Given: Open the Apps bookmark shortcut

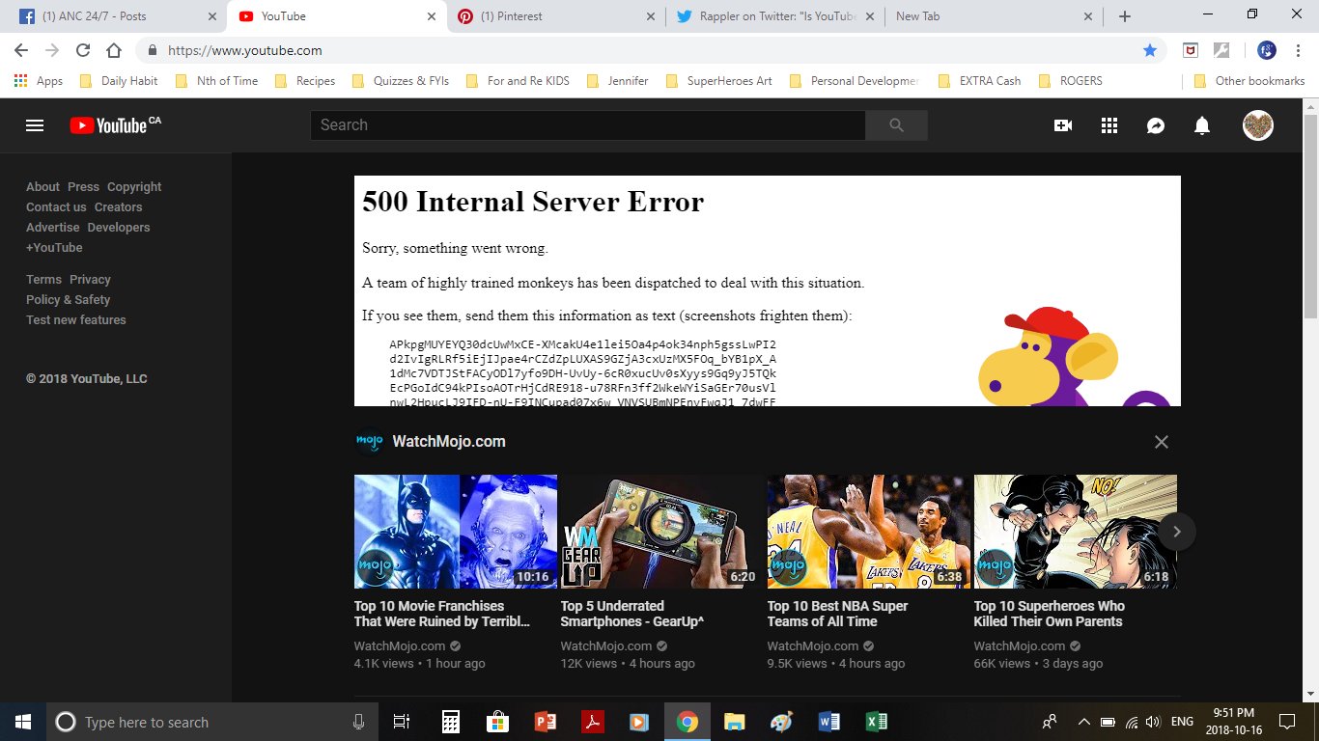Looking at the screenshot, I should pyautogui.click(x=39, y=81).
